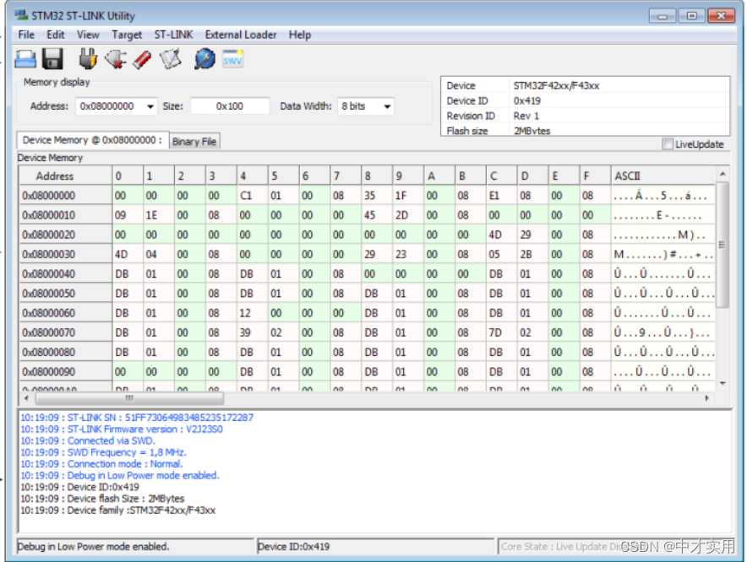
Task: Select row address 0x08000090
Action: [x=65, y=371]
